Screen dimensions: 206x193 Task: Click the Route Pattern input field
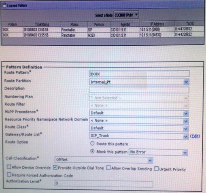[139, 74]
